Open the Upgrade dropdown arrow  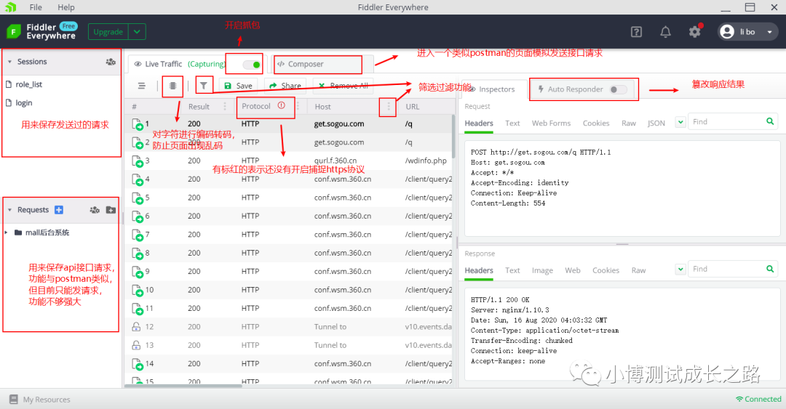pos(137,31)
